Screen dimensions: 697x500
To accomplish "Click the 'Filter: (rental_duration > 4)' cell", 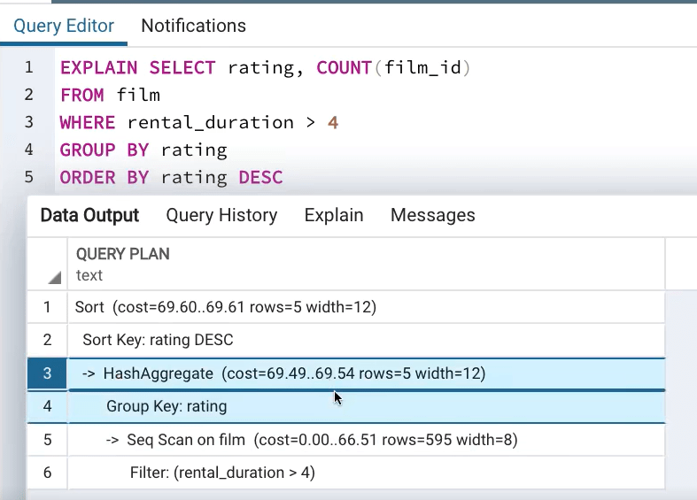I will (x=367, y=472).
